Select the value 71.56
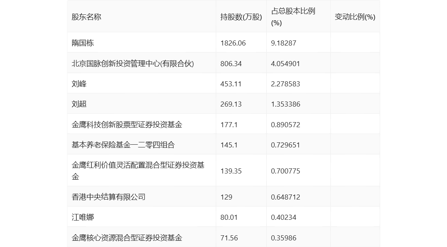Image resolution: width=447 pixels, height=247 pixels. click(x=229, y=238)
